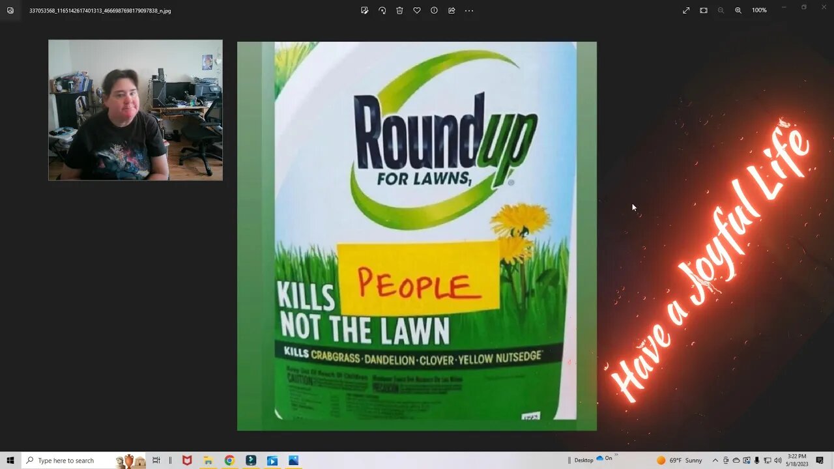Viewport: 834px width, 469px height.
Task: Open the Movies & TV taskbar icon
Action: tap(272, 461)
